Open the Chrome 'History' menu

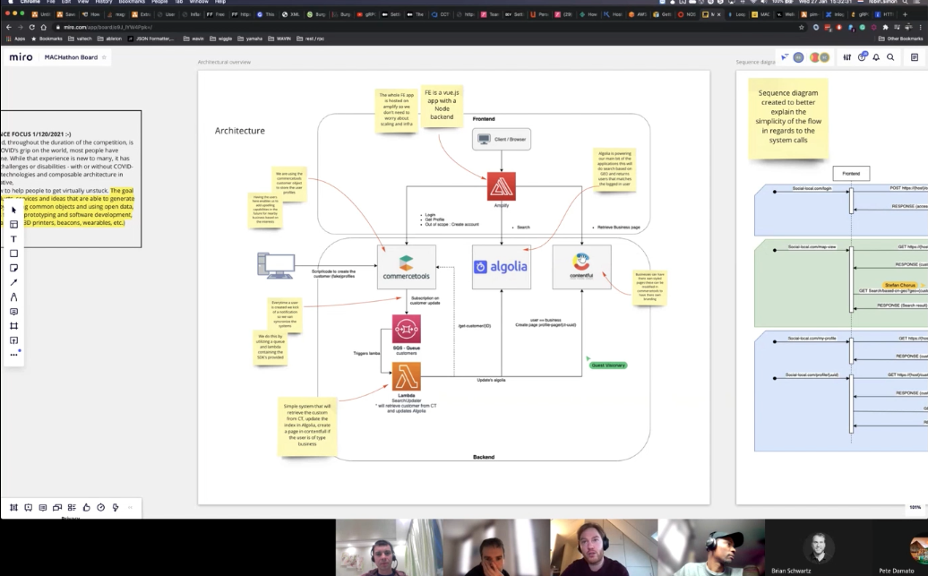(x=104, y=2)
